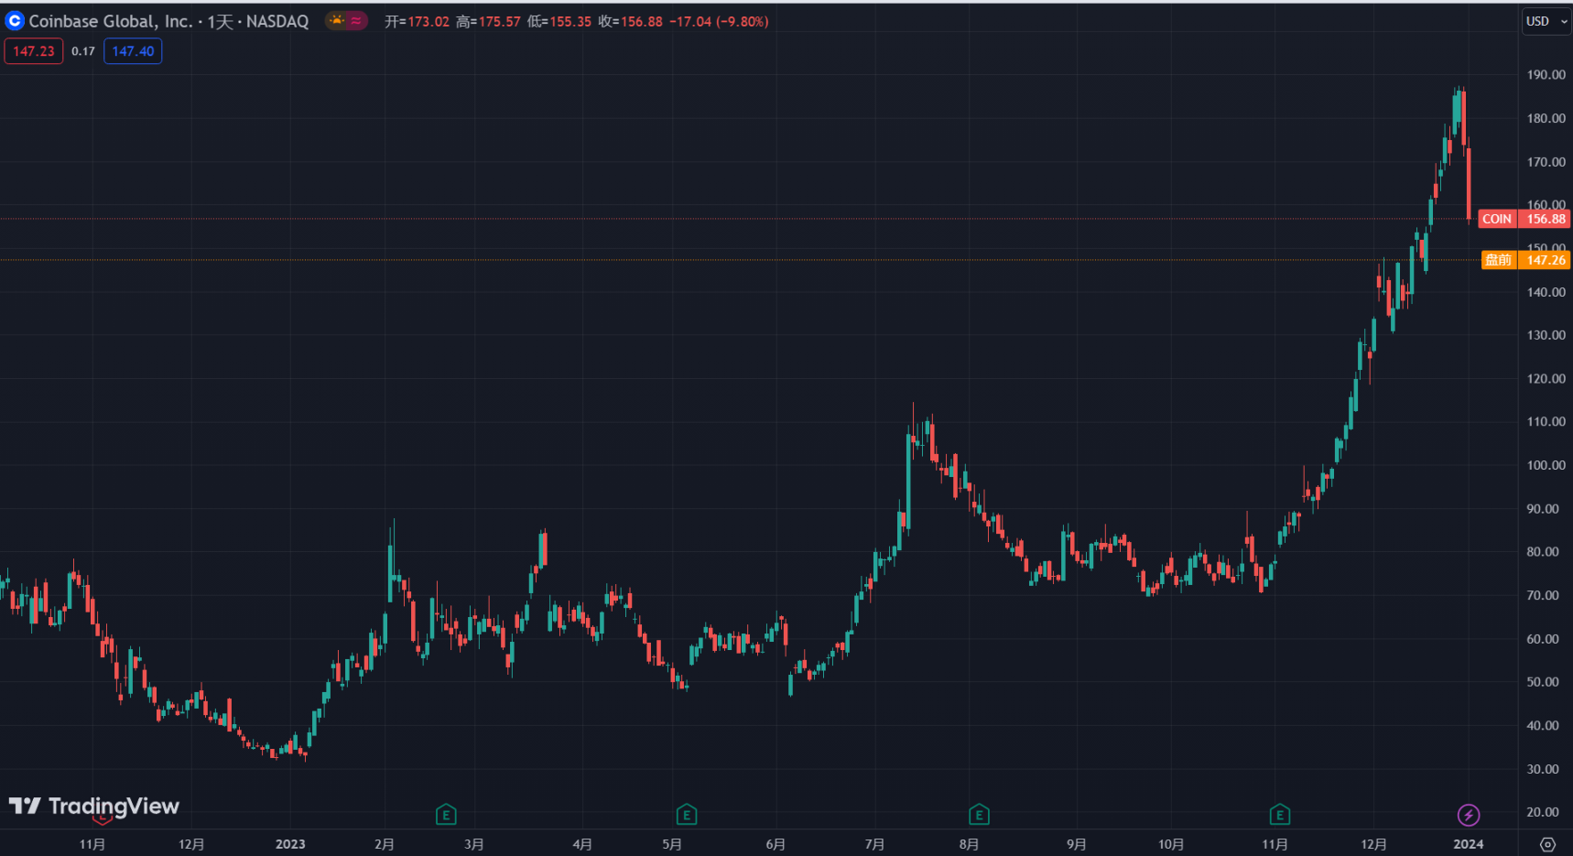Click the pre-market sun status icon
Viewport: 1573px width, 856px height.
[x=337, y=20]
